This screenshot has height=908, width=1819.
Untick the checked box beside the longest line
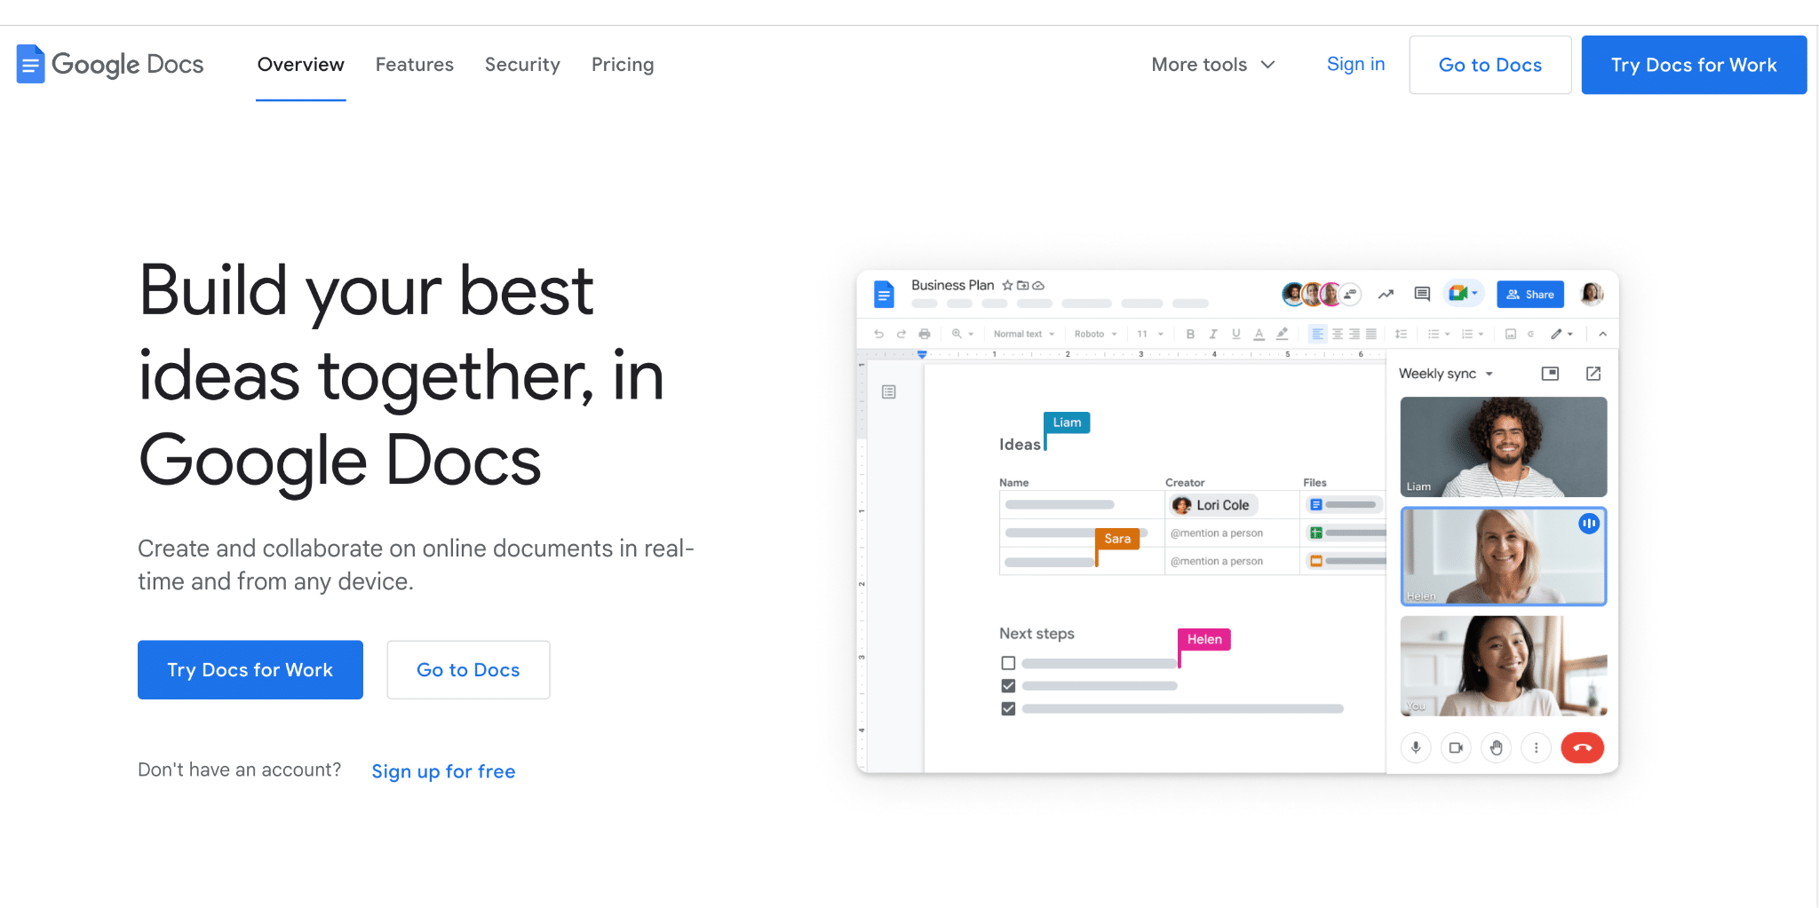pyautogui.click(x=1008, y=709)
